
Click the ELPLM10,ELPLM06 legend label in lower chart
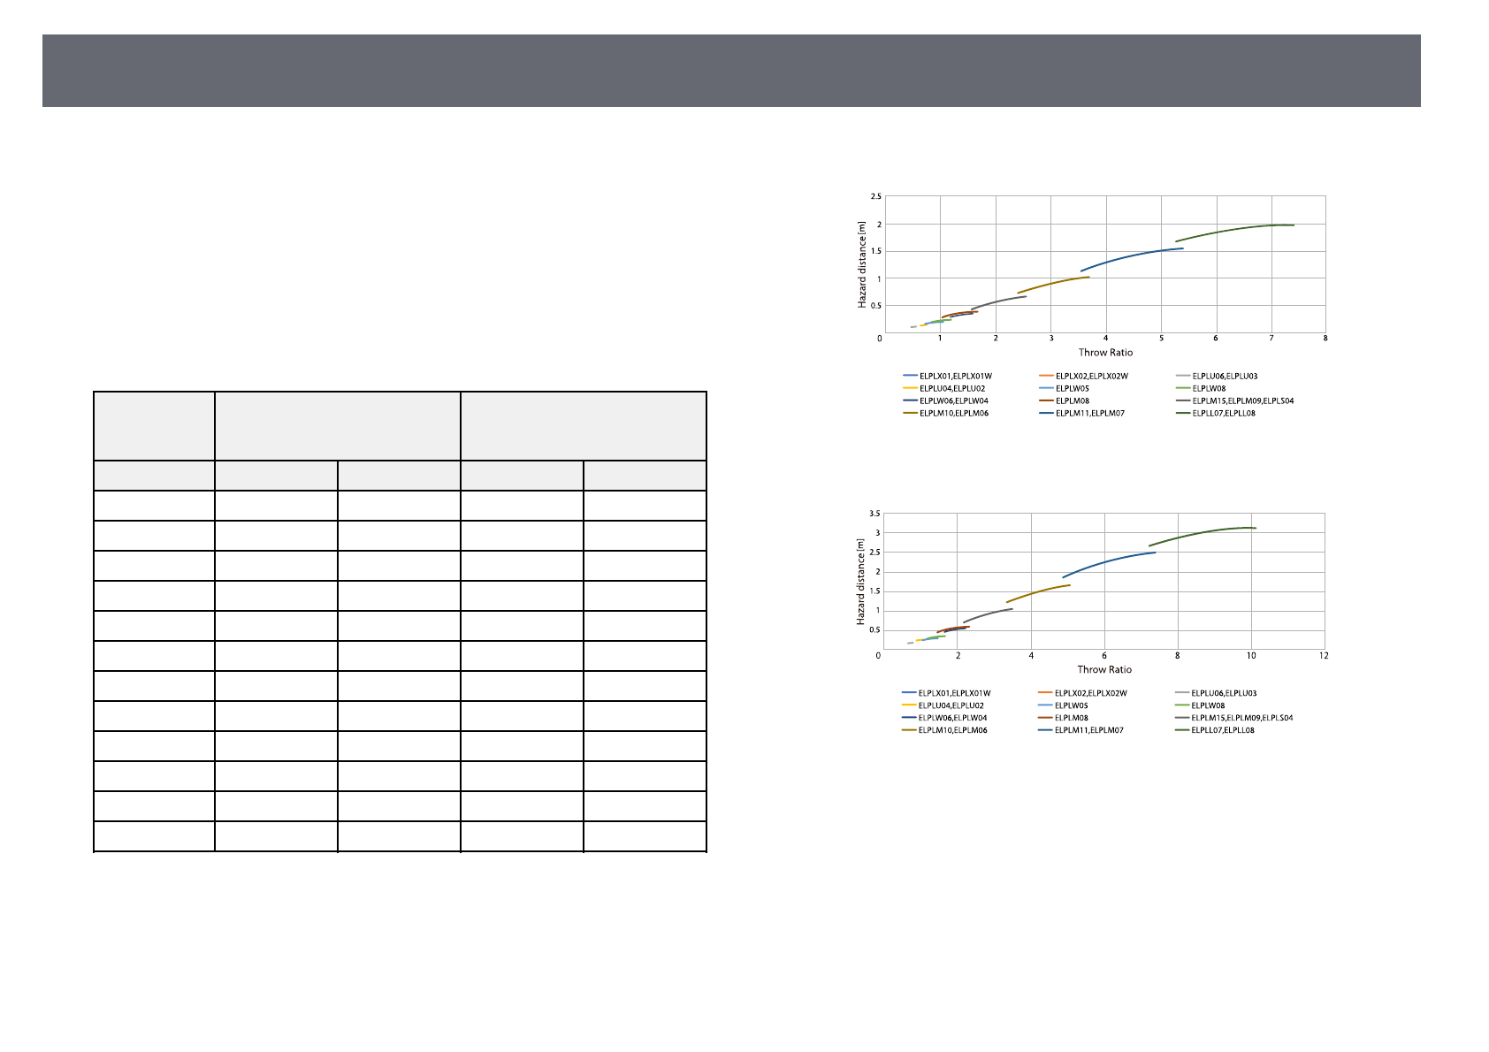pyautogui.click(x=952, y=730)
